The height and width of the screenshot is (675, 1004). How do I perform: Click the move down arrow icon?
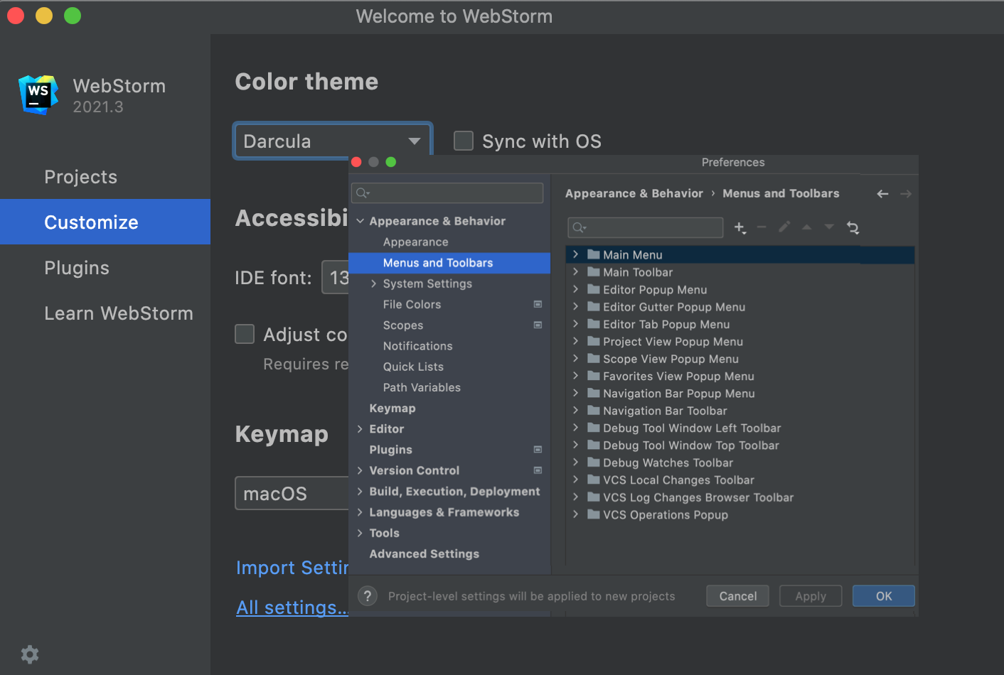coord(829,227)
